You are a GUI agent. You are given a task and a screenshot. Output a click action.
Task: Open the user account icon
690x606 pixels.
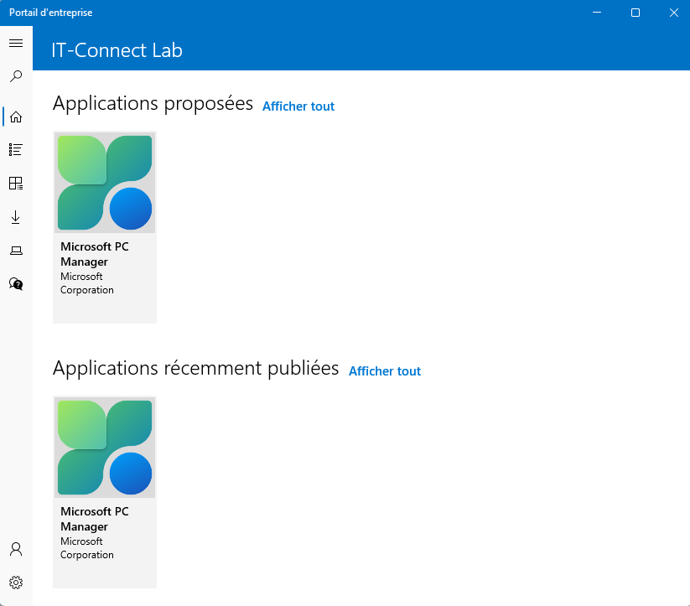point(16,549)
